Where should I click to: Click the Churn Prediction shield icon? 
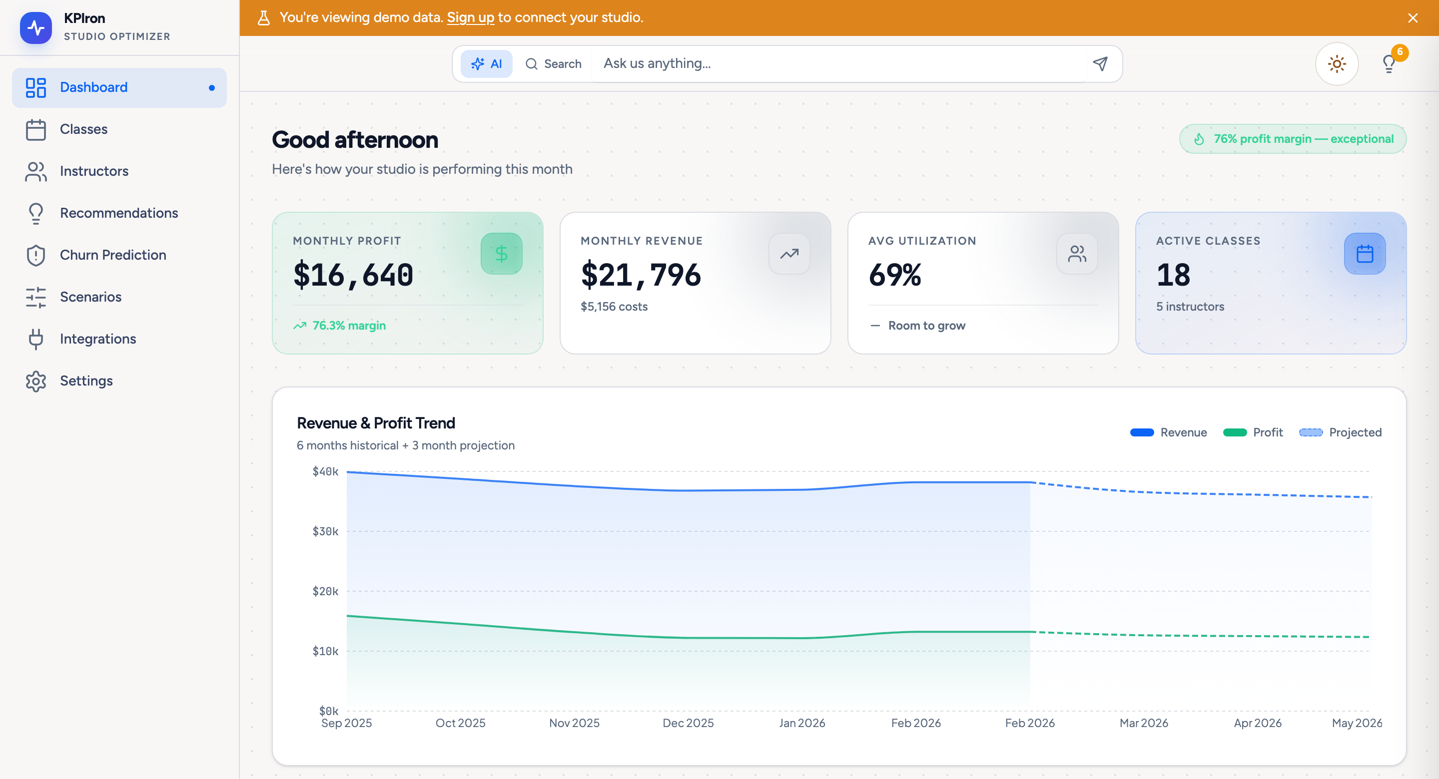(36, 255)
